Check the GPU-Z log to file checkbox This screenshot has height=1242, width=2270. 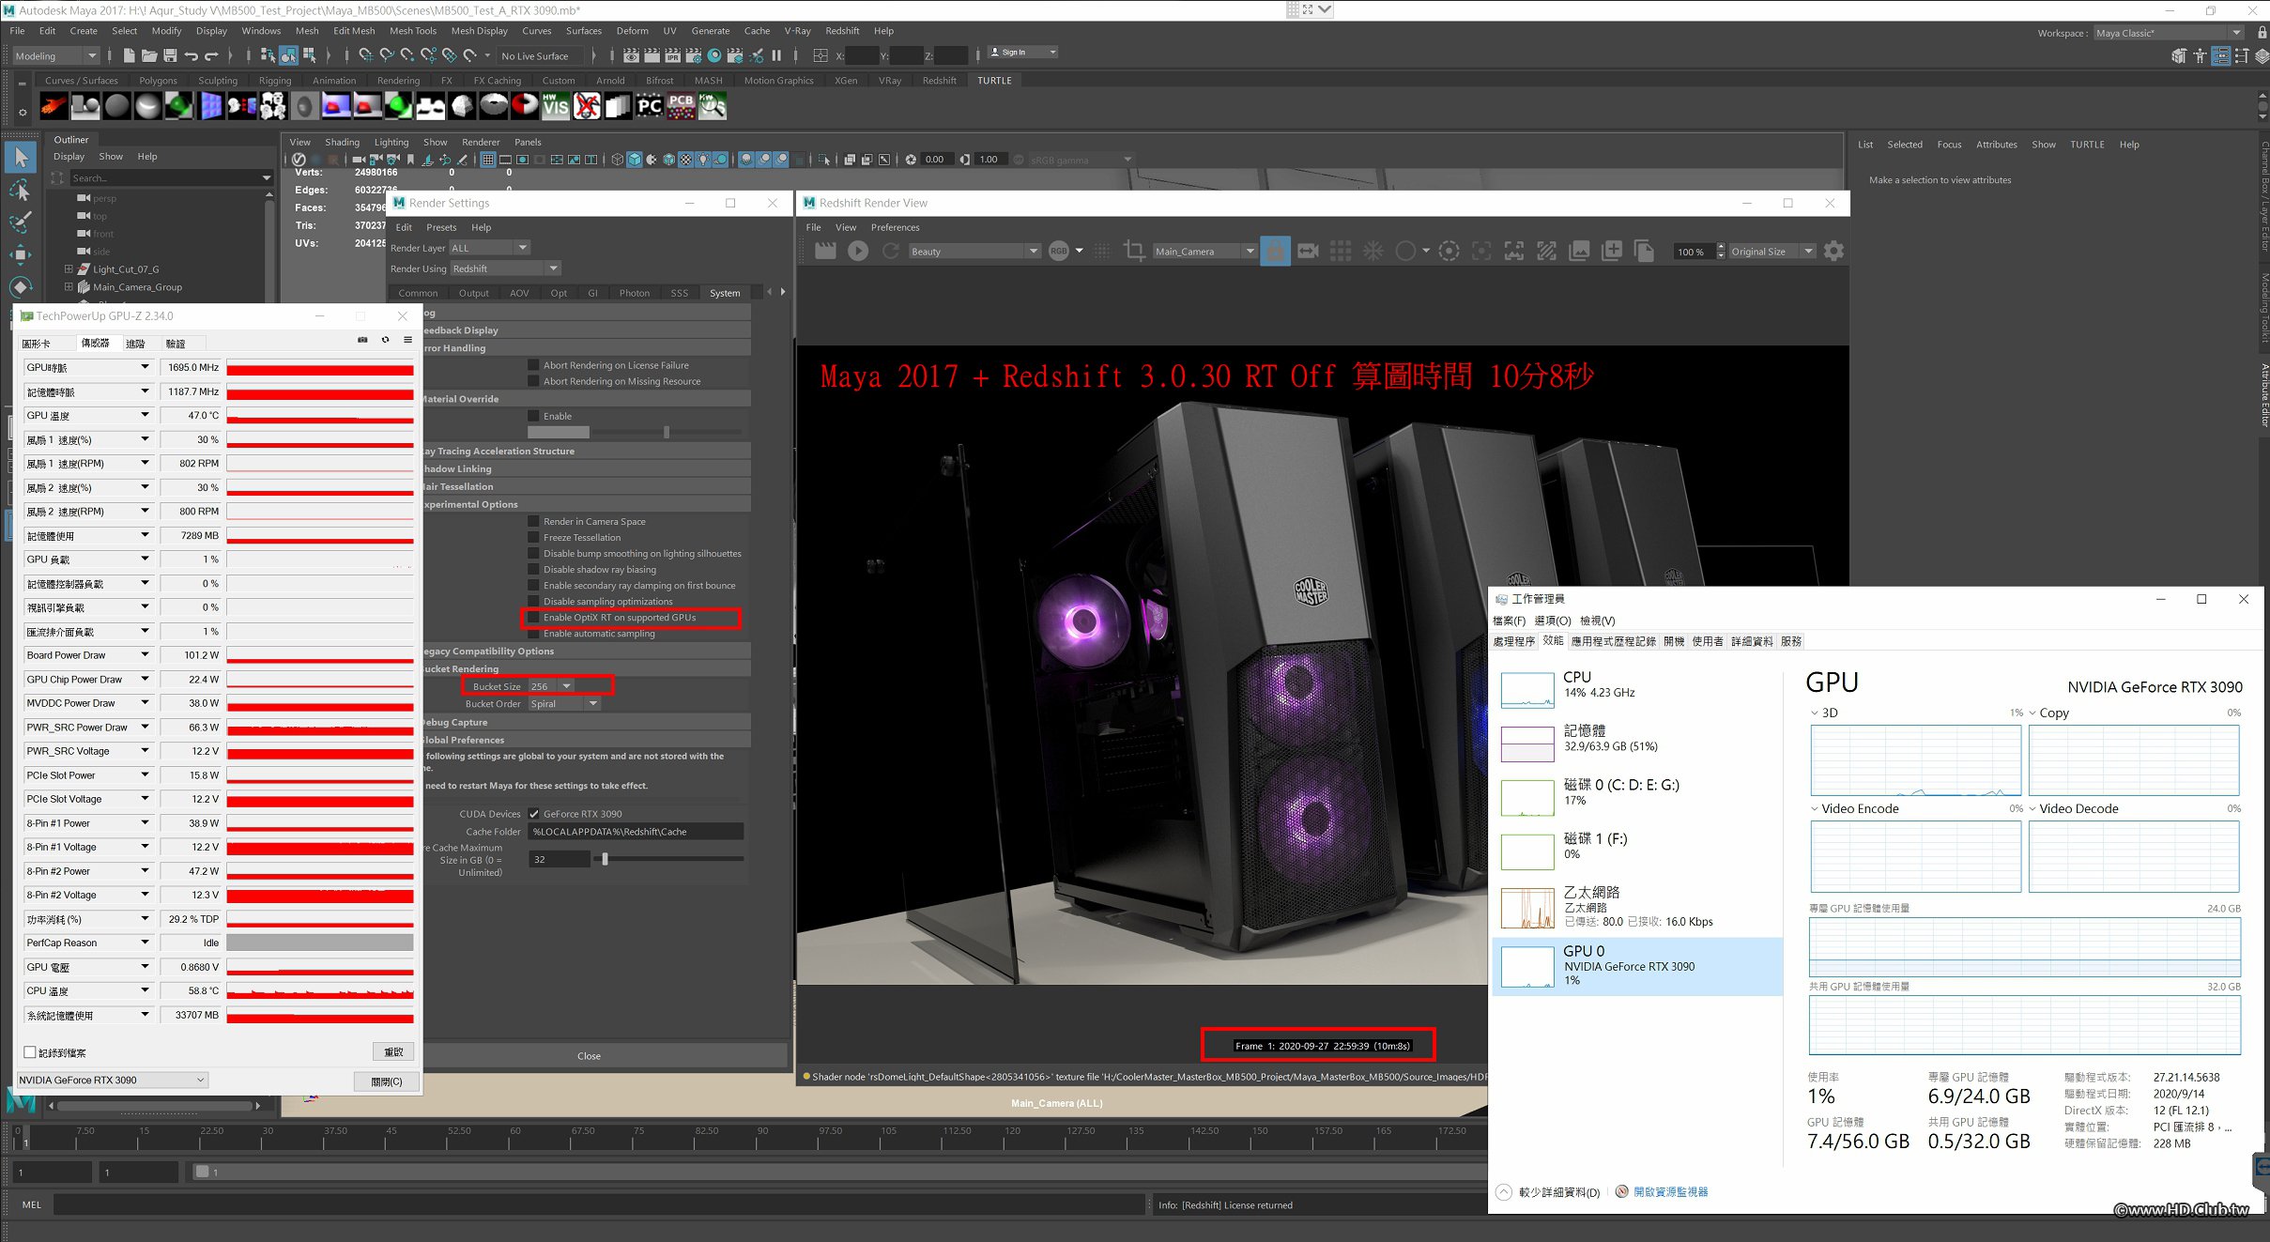(30, 1052)
